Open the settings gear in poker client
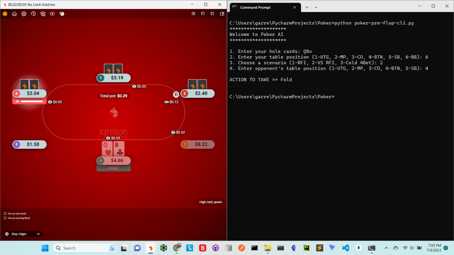454x255 pixels. (x=24, y=14)
